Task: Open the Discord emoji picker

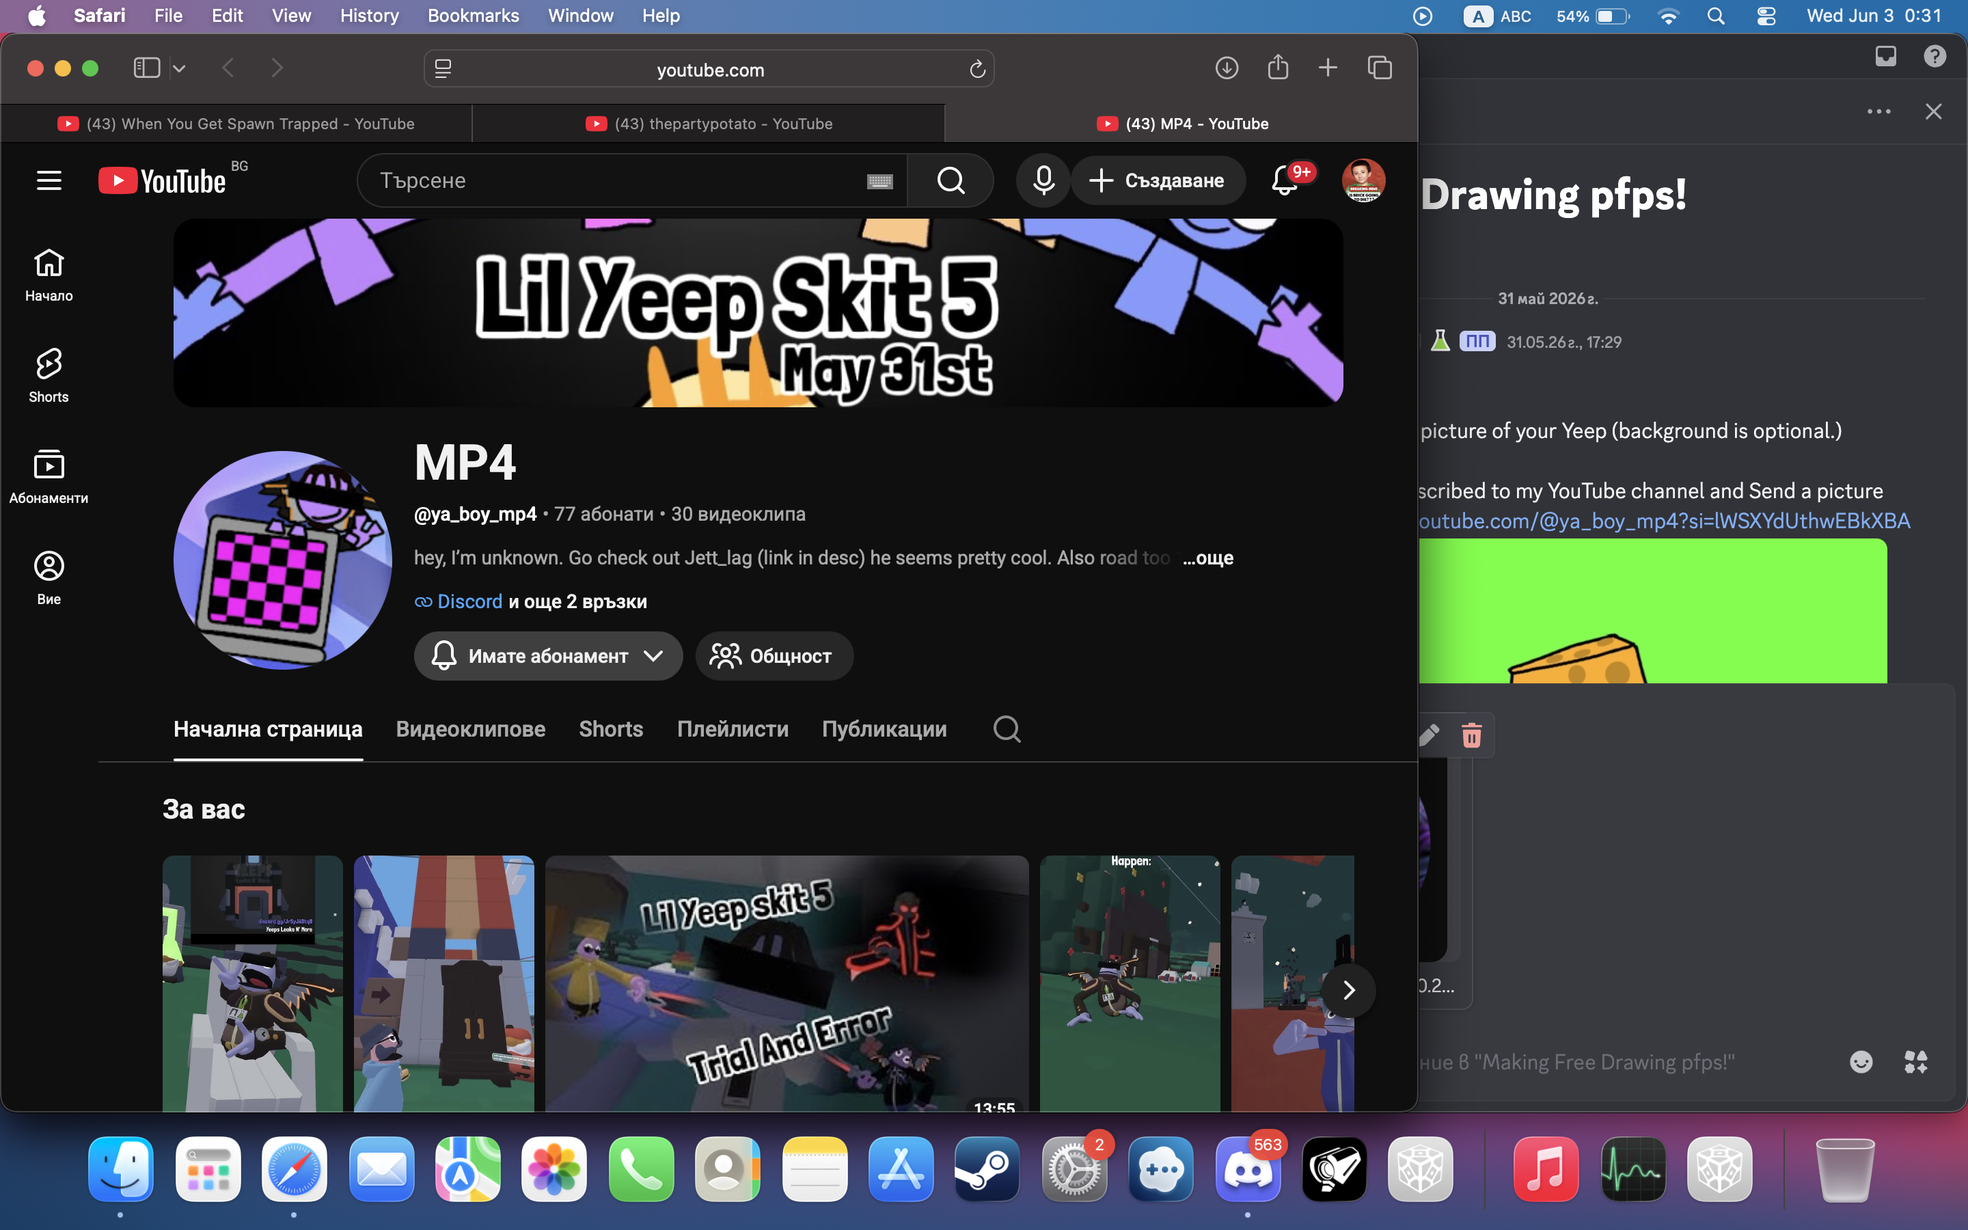Action: [x=1861, y=1062]
